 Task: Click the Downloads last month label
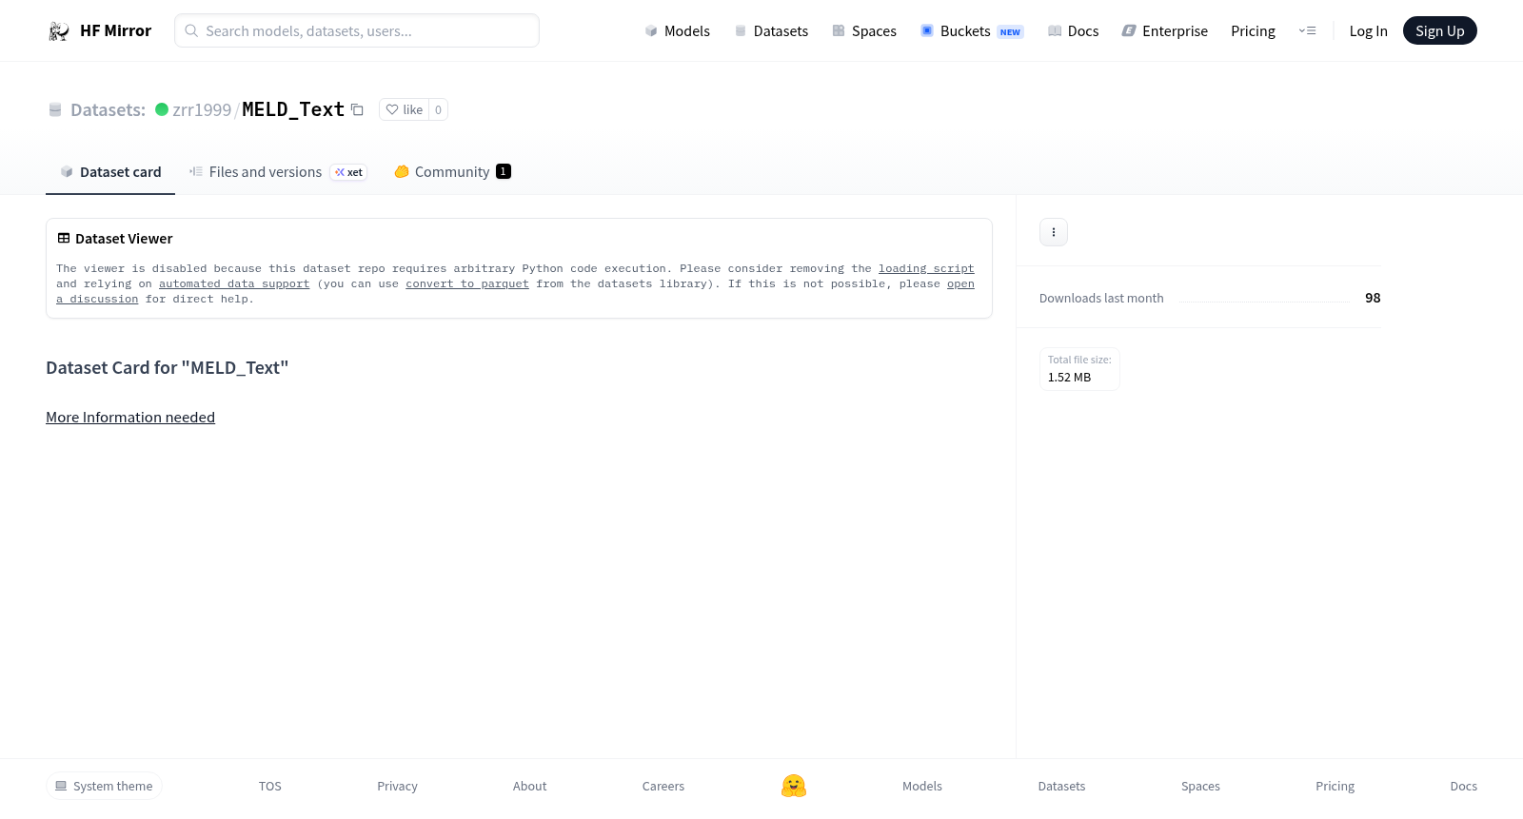[1101, 298]
